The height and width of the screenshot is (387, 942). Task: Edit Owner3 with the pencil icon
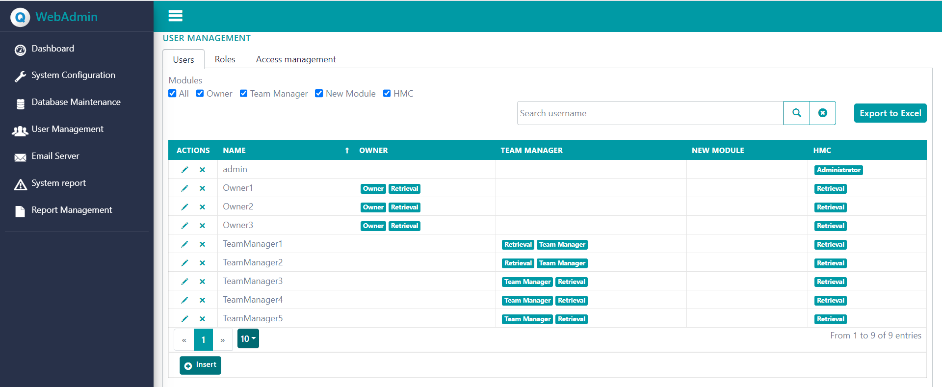click(x=184, y=226)
